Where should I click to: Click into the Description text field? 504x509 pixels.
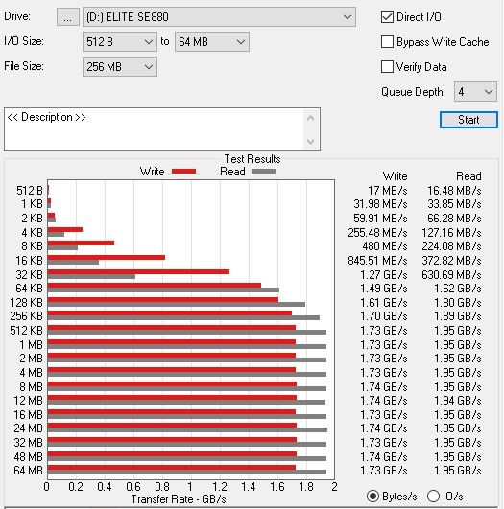(x=155, y=129)
